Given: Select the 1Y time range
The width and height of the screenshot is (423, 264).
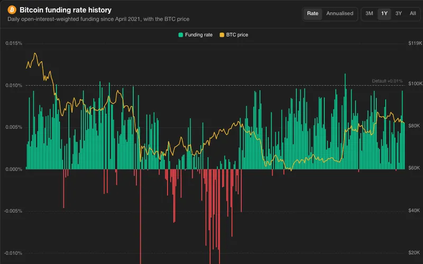Looking at the screenshot, I should pyautogui.click(x=384, y=14).
